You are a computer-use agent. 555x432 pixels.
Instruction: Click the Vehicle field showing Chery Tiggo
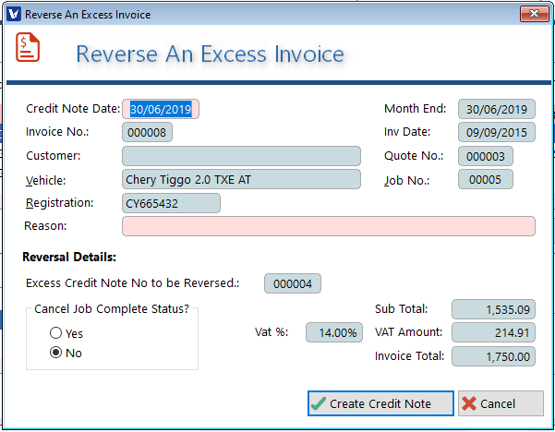(x=240, y=180)
